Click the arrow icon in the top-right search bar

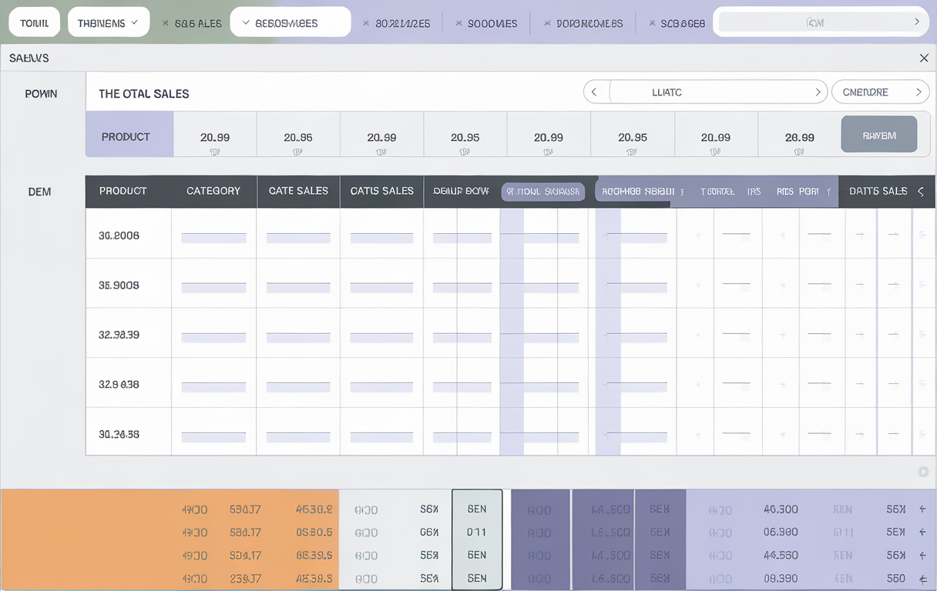click(x=918, y=23)
